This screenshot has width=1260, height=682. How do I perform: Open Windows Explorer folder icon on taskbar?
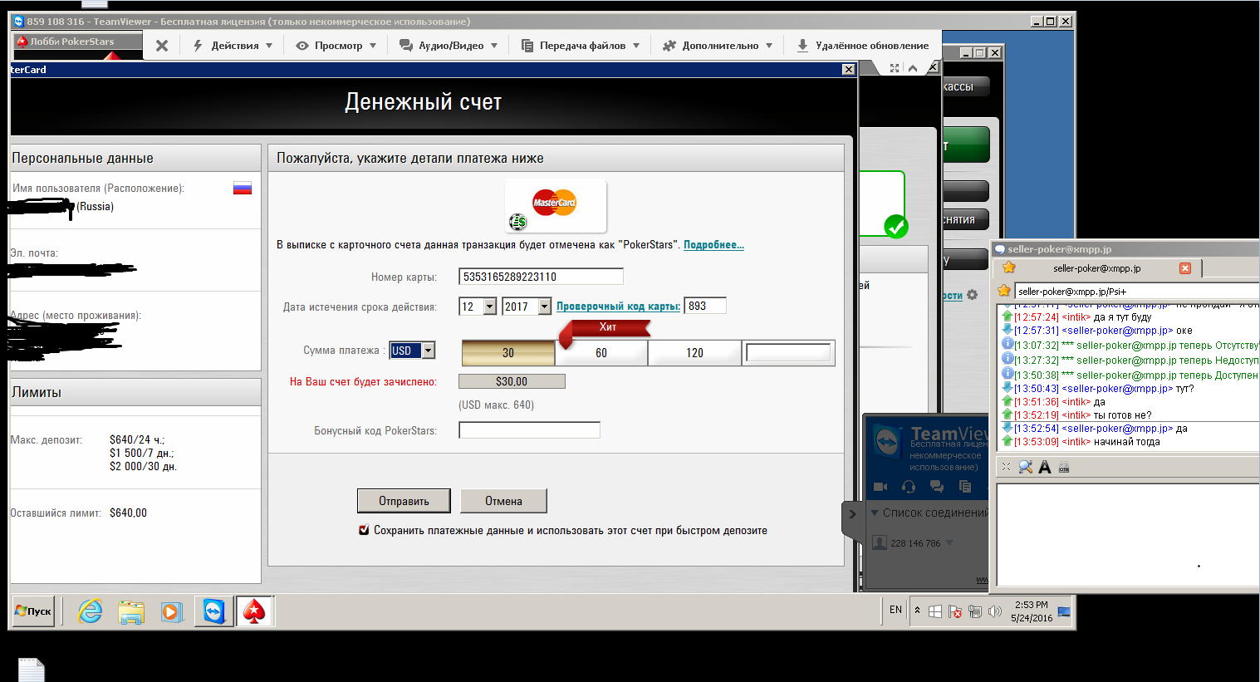pyautogui.click(x=131, y=612)
